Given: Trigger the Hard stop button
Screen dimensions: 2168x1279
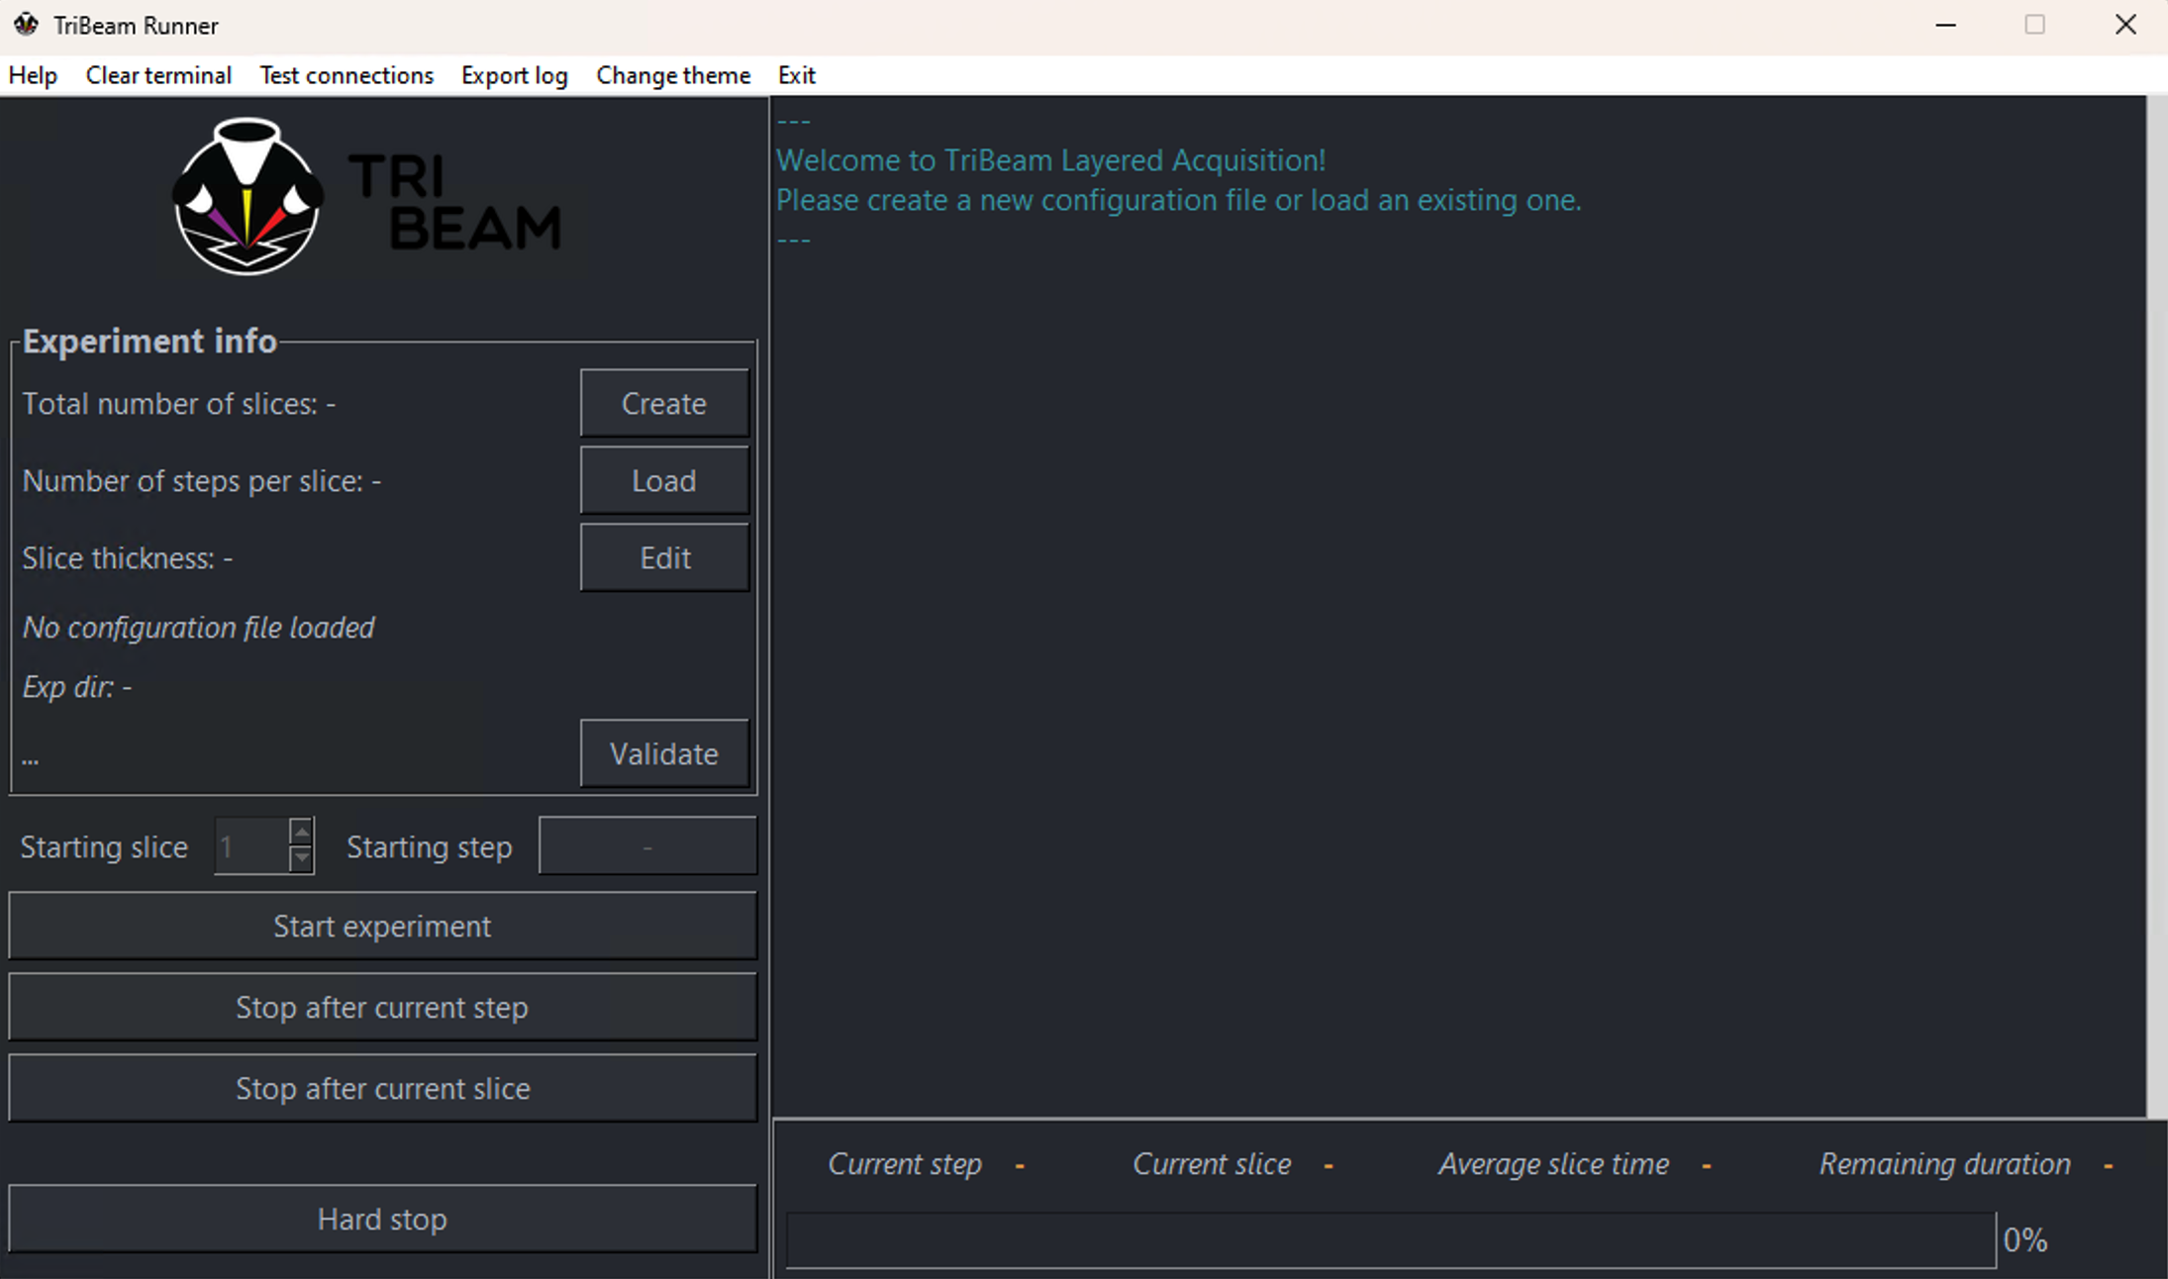Looking at the screenshot, I should point(382,1219).
